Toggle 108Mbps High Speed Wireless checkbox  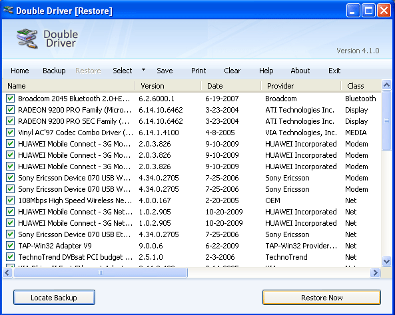coord(11,200)
